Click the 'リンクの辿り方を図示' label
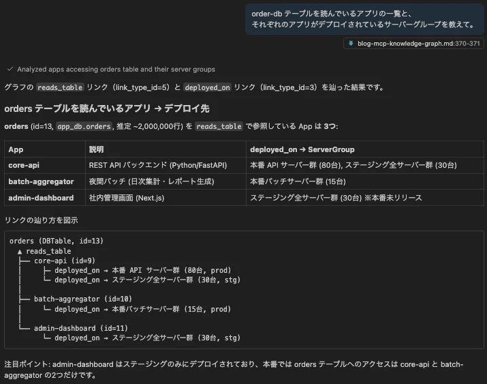Viewport: 487px width, 384px height. pos(41,220)
